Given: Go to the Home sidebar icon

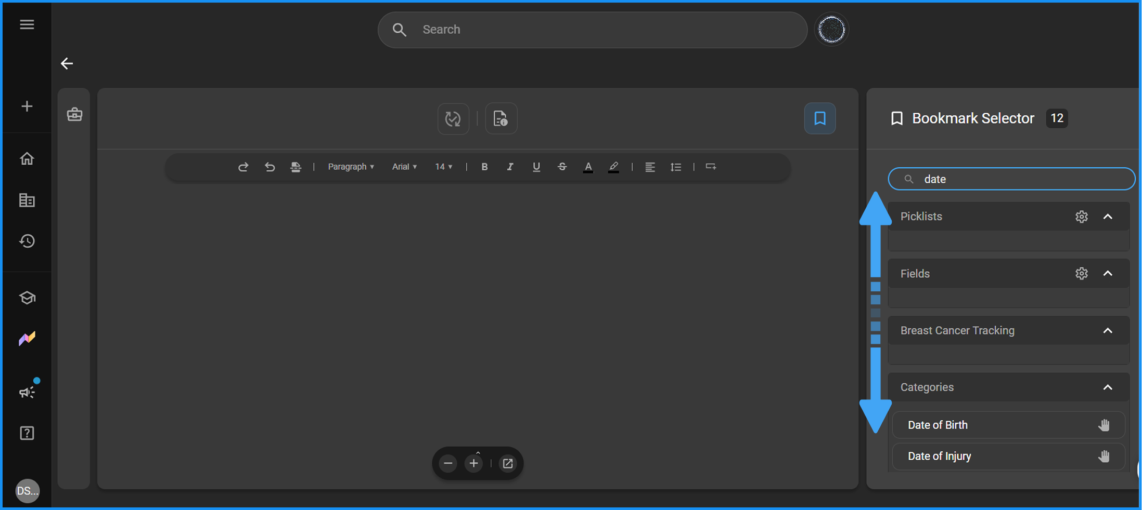Looking at the screenshot, I should point(27,158).
